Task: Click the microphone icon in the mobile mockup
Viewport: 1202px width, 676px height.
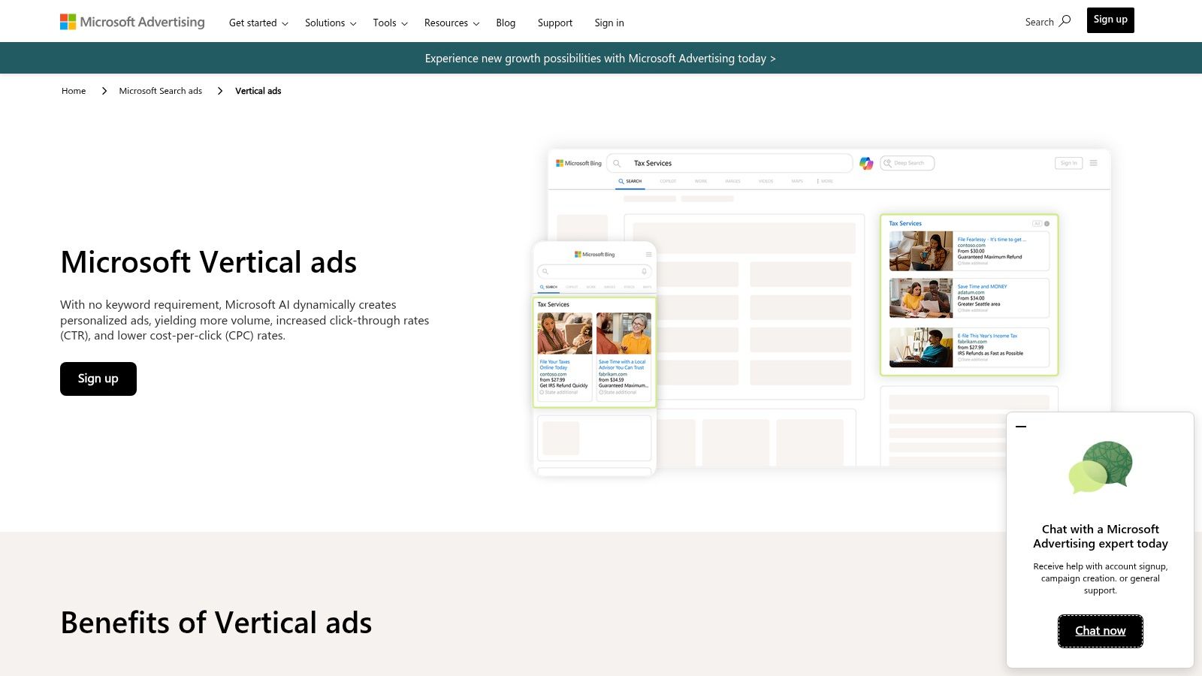Action: coord(643,271)
